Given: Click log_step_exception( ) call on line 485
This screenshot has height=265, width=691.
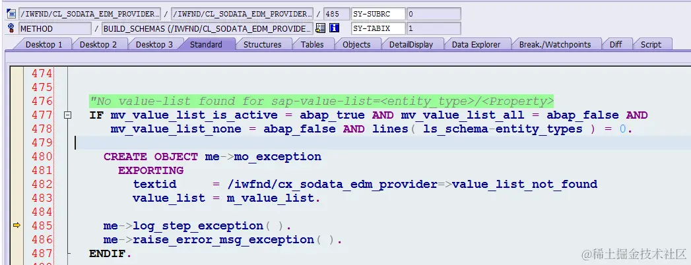Looking at the screenshot, I should click(x=209, y=226).
